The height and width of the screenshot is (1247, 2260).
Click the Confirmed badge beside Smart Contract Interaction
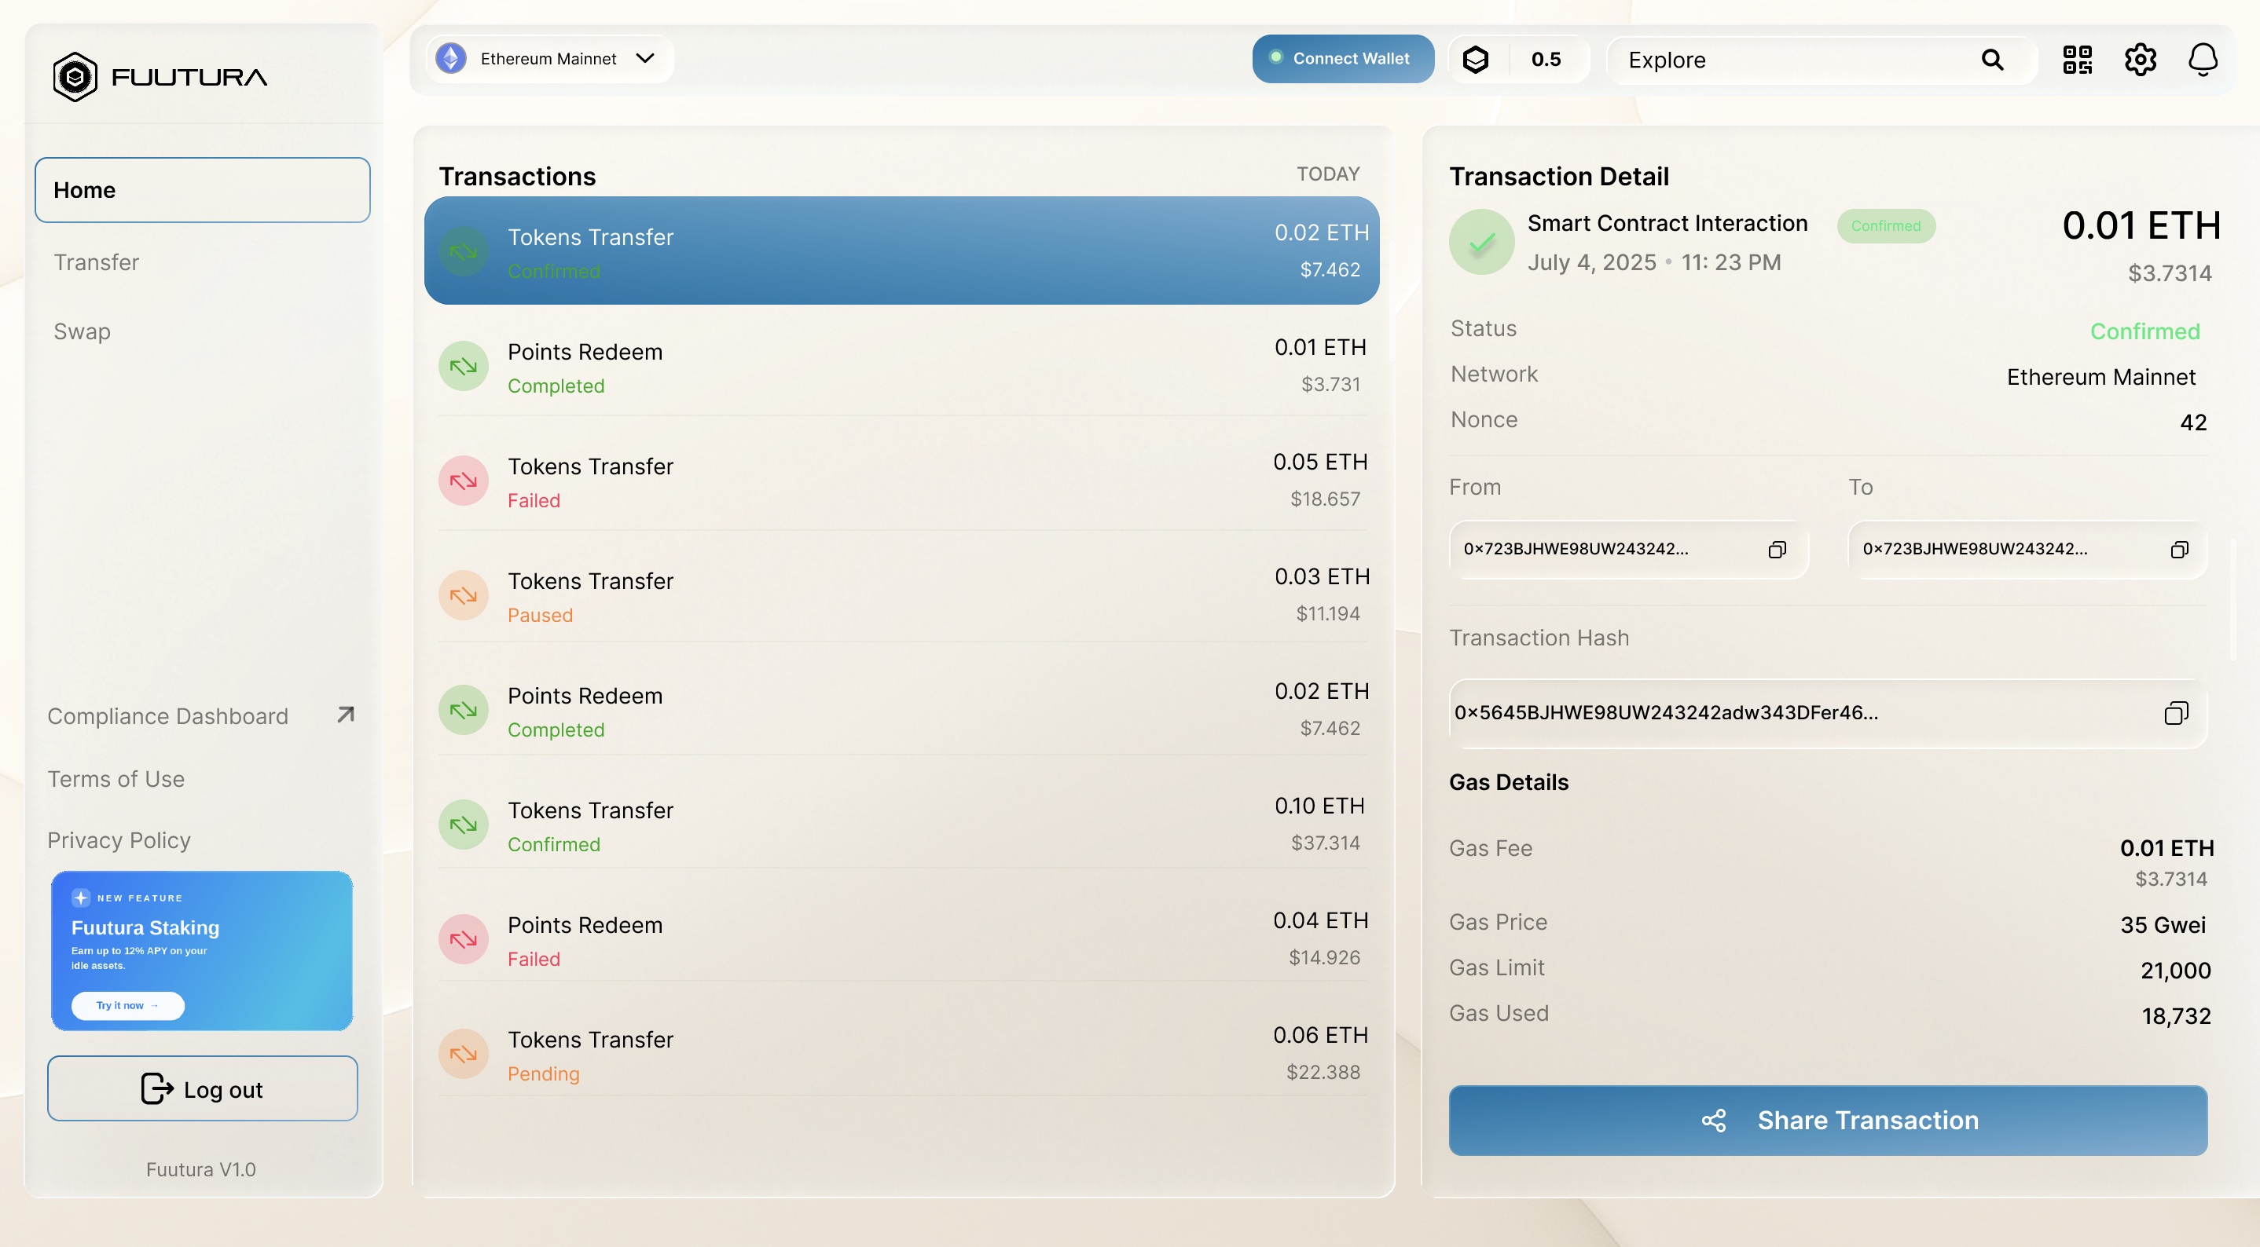pos(1885,226)
